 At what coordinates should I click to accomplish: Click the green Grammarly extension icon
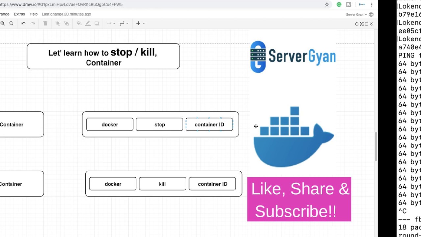click(x=339, y=5)
